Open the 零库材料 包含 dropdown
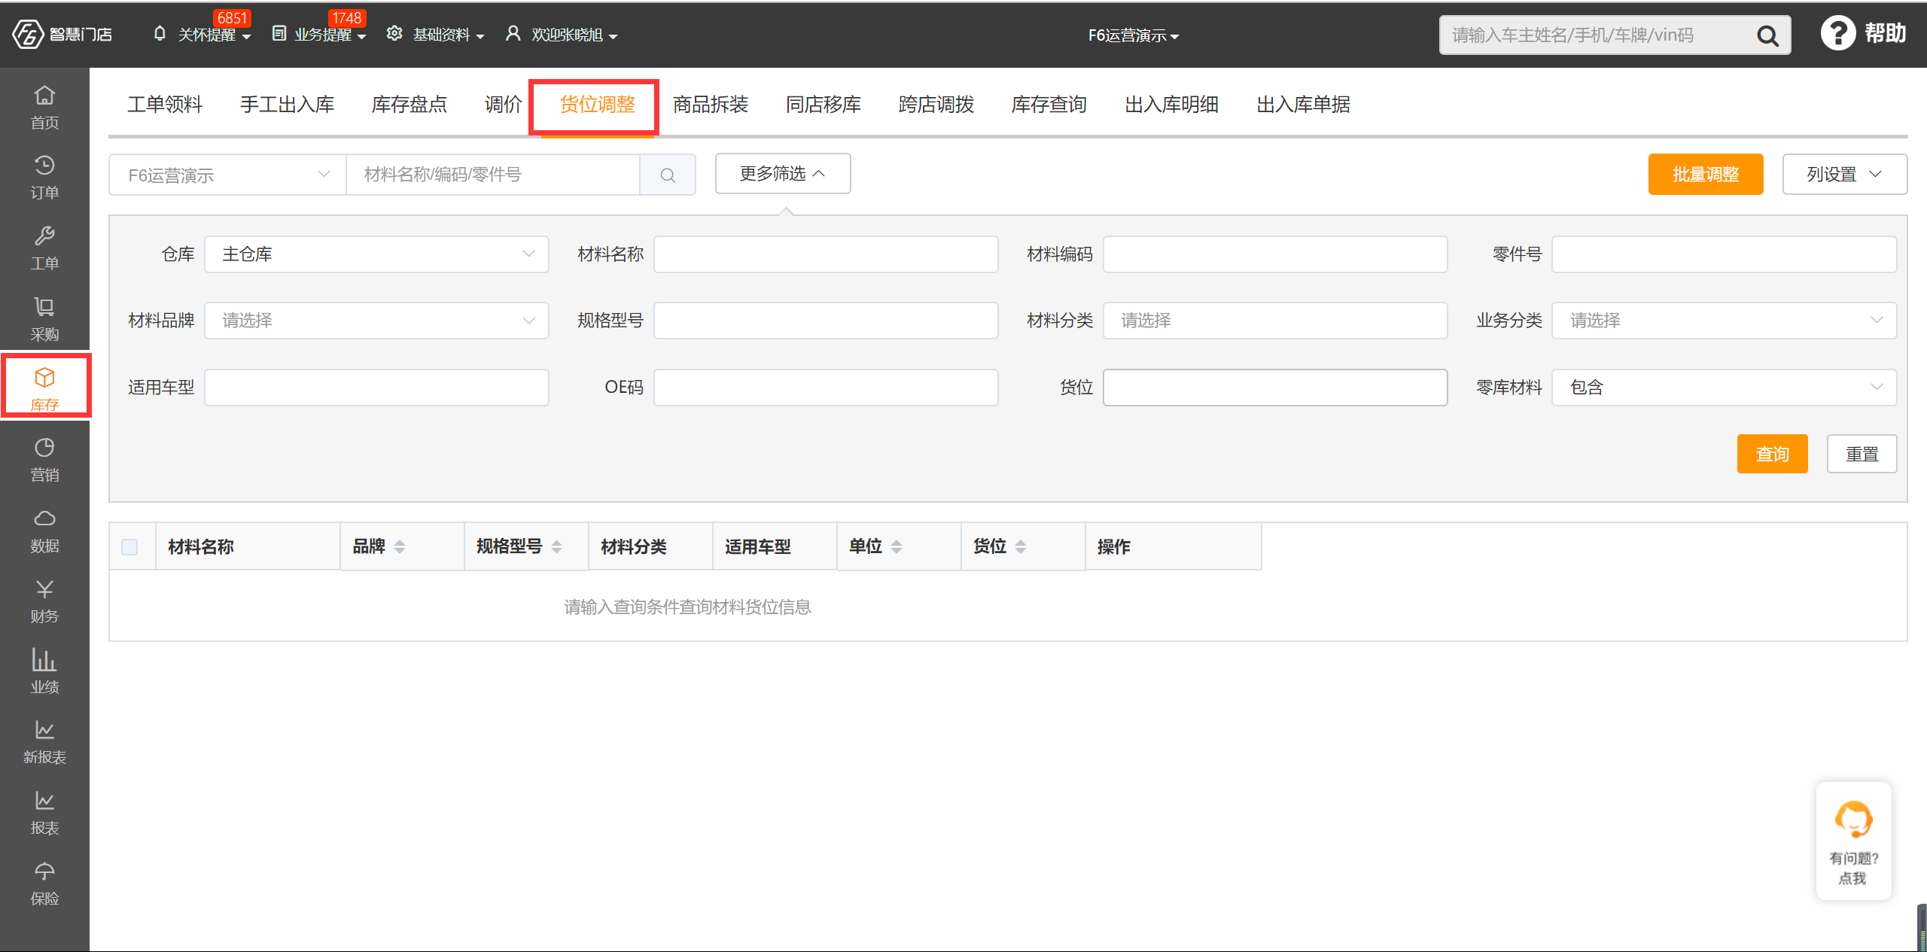 coord(1724,388)
